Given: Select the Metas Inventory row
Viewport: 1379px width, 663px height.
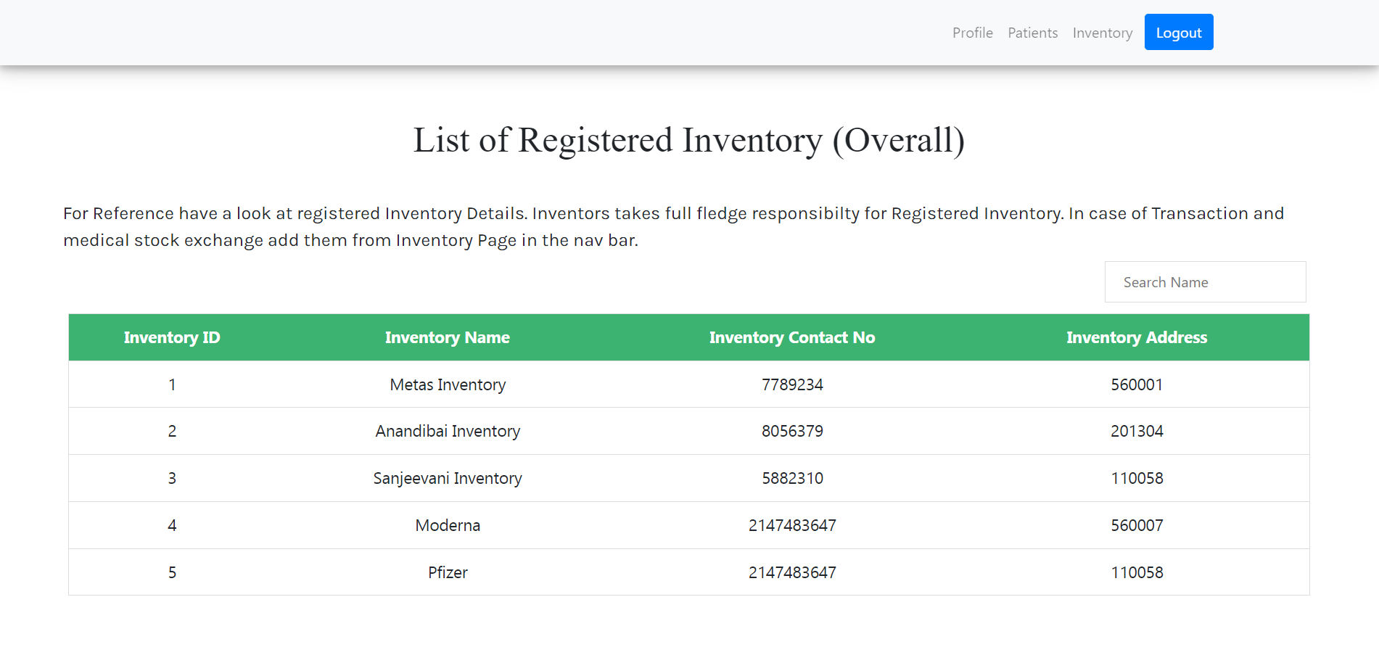Looking at the screenshot, I should click(x=447, y=384).
